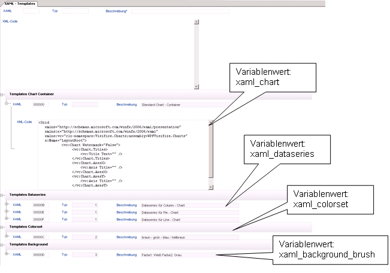Click the XAML field containing 00000E
The height and width of the screenshot is (273, 390).
click(x=41, y=213)
